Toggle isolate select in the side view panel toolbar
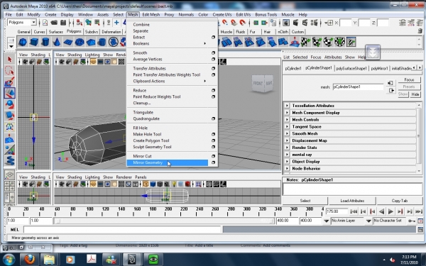Image resolution: width=426 pixels, height=266 pixels. (x=198, y=184)
